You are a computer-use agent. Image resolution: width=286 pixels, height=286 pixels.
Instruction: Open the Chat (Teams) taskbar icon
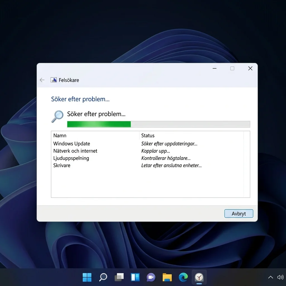pos(151,277)
